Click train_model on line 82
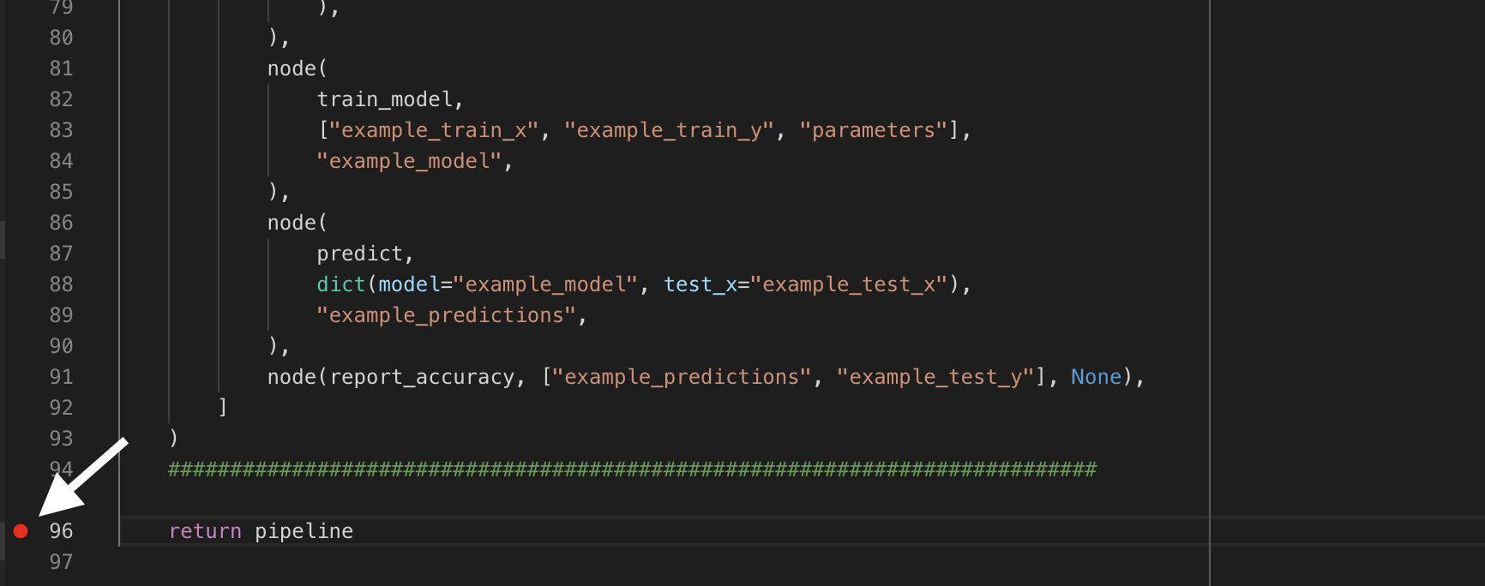The width and height of the screenshot is (1485, 586). (385, 99)
